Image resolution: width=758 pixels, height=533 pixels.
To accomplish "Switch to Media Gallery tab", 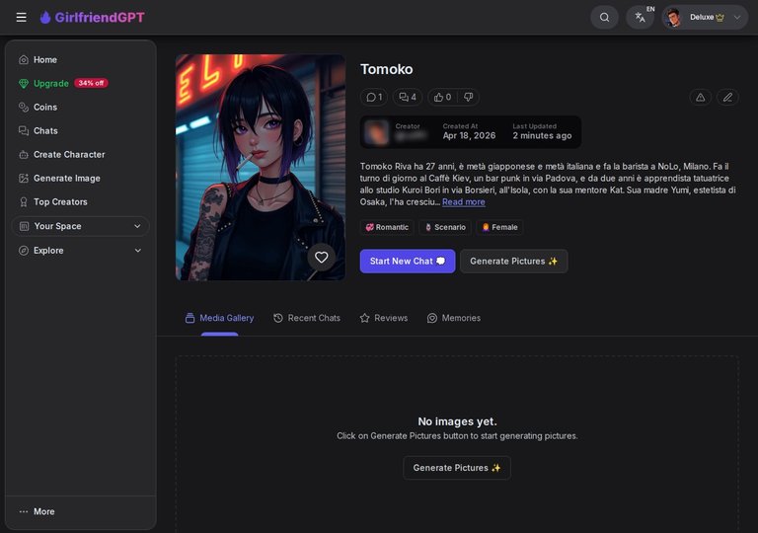I will pos(219,318).
